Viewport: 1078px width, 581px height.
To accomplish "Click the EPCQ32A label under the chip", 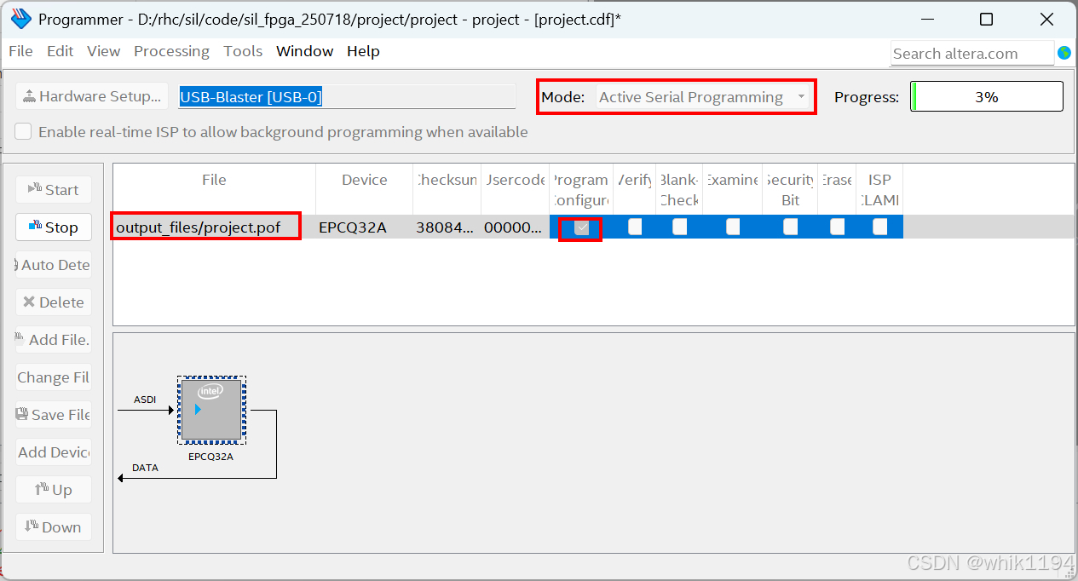I will 211,456.
